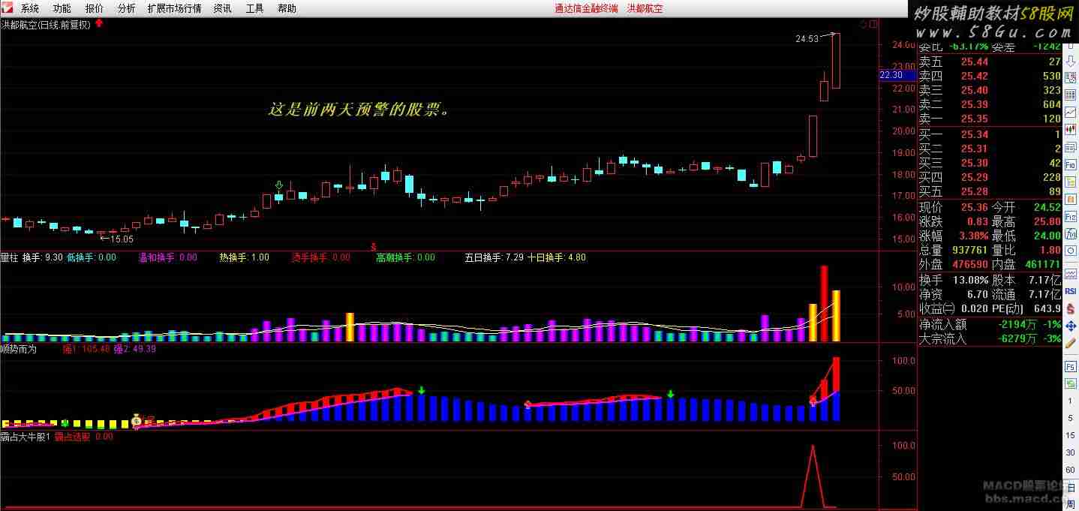Click the 卖五 25.44 order row

pyautogui.click(x=990, y=62)
